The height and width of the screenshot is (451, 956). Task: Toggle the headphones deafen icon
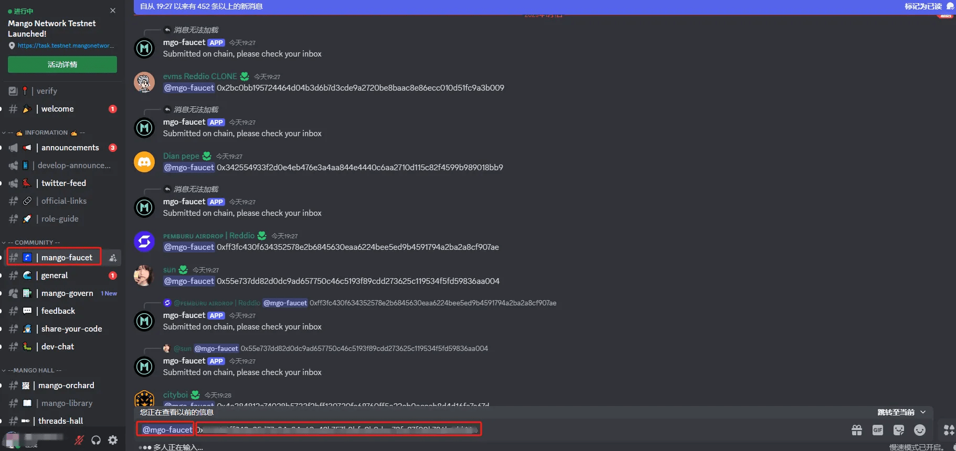pos(96,440)
